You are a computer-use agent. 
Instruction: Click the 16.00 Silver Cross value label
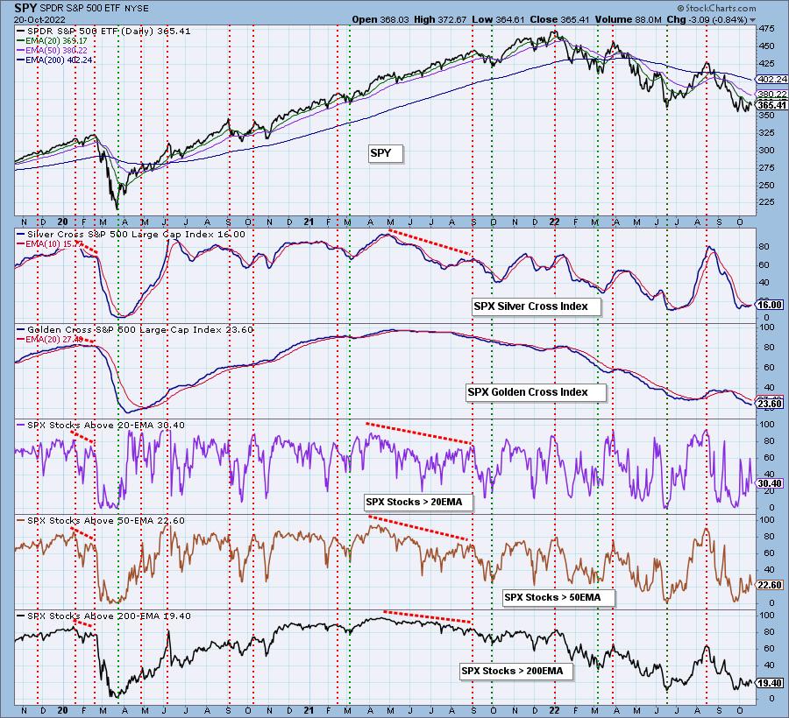coord(770,305)
